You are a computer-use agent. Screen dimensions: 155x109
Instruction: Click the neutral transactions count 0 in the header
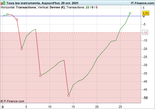point(92,8)
